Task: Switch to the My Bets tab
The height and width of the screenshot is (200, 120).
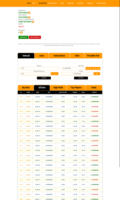Action: point(26,88)
